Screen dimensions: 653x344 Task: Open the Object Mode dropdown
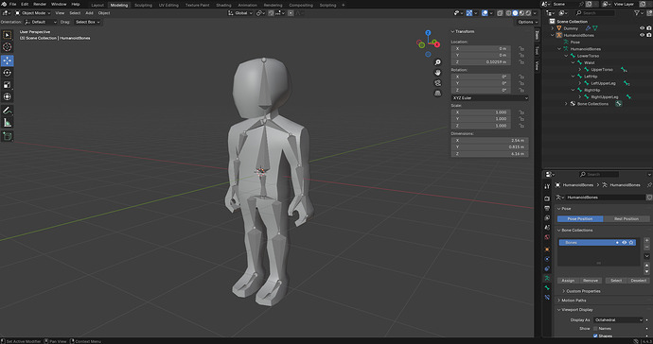[x=32, y=13]
